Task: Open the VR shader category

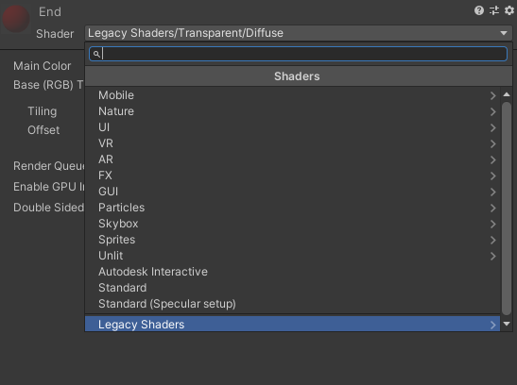Action: coord(292,143)
